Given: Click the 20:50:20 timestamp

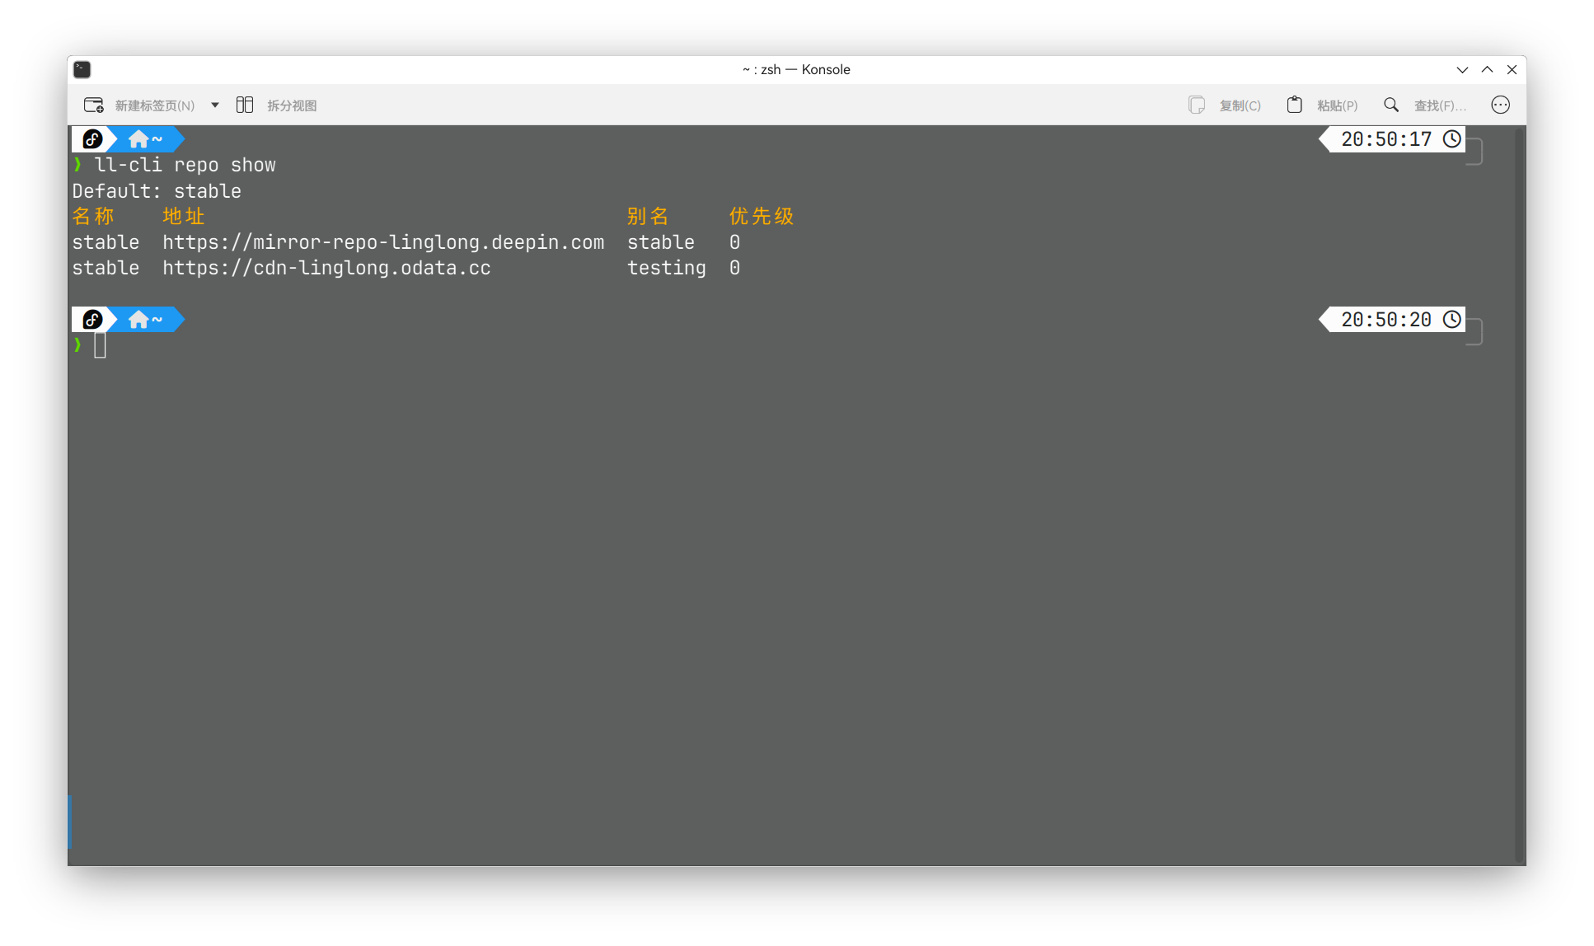Looking at the screenshot, I should point(1386,320).
